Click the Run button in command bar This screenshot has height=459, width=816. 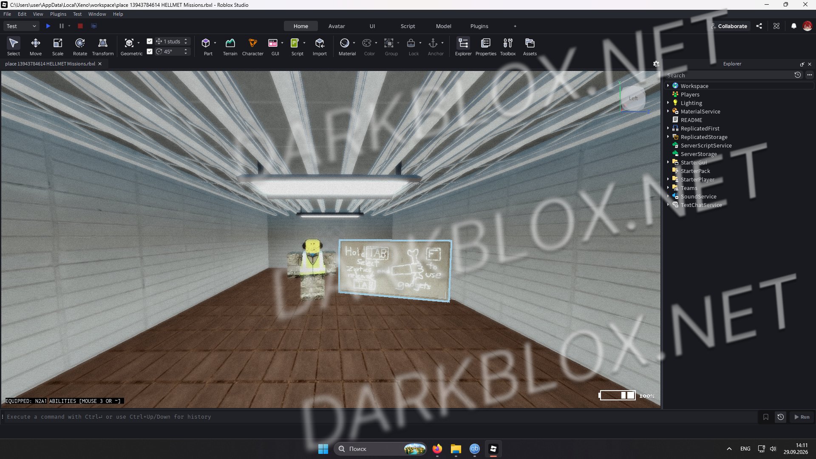tap(802, 417)
